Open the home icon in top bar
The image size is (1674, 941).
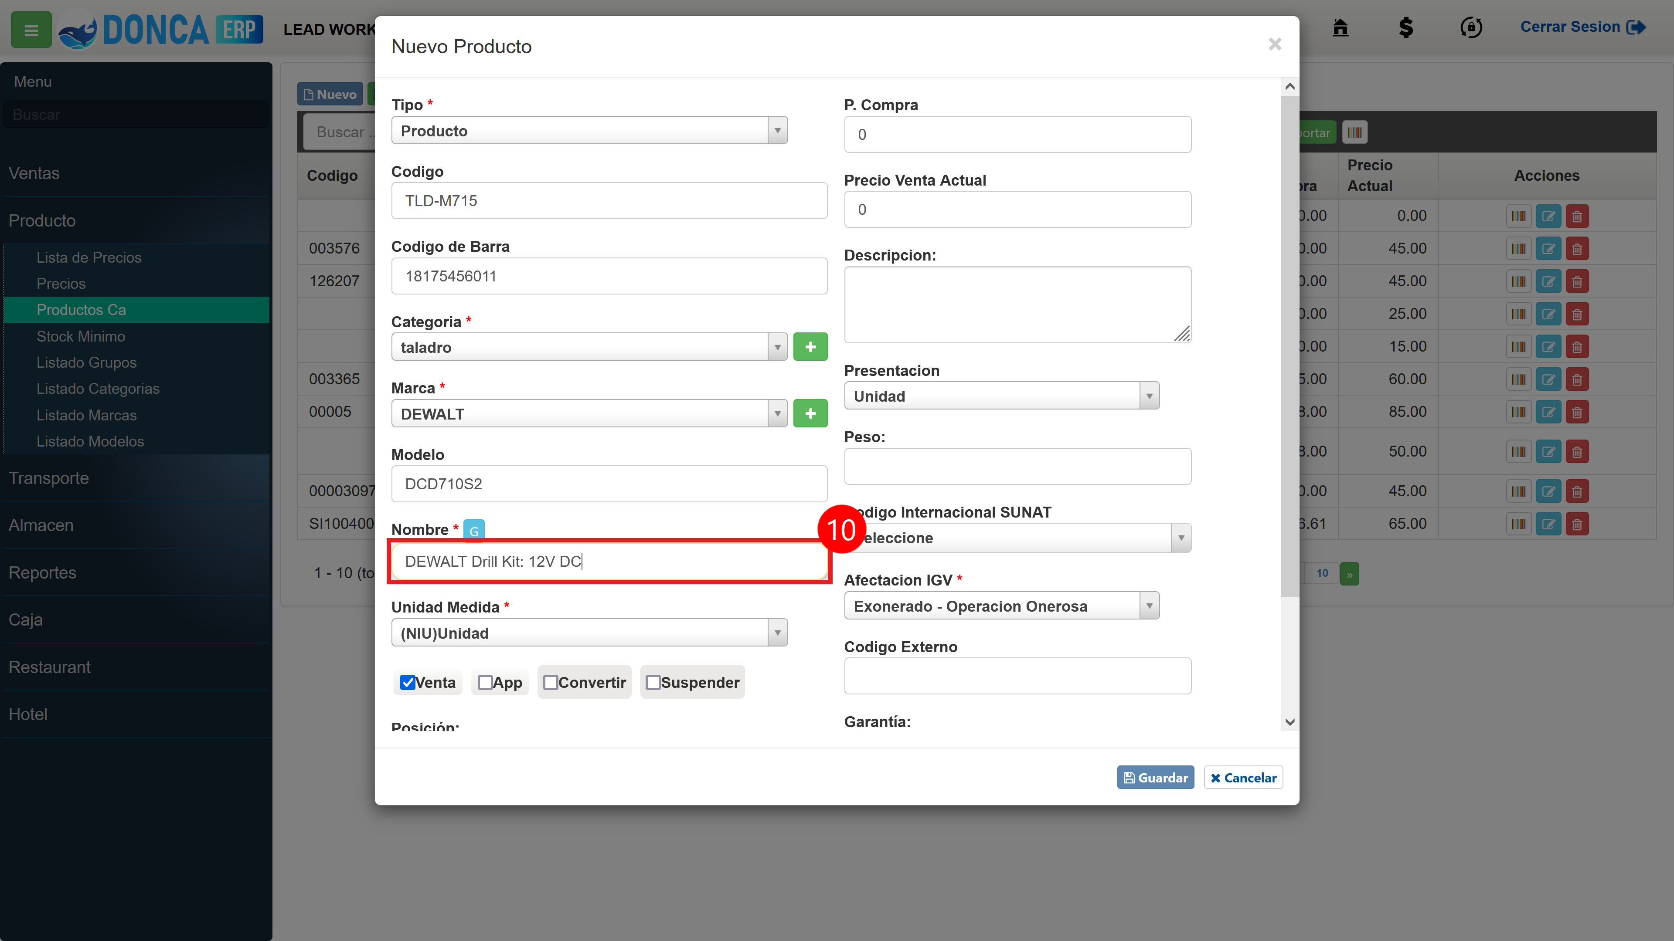pos(1340,27)
